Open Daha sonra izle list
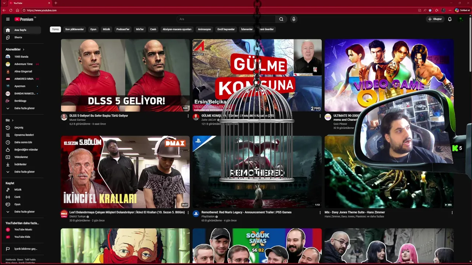The width and height of the screenshot is (472, 265). 22,142
